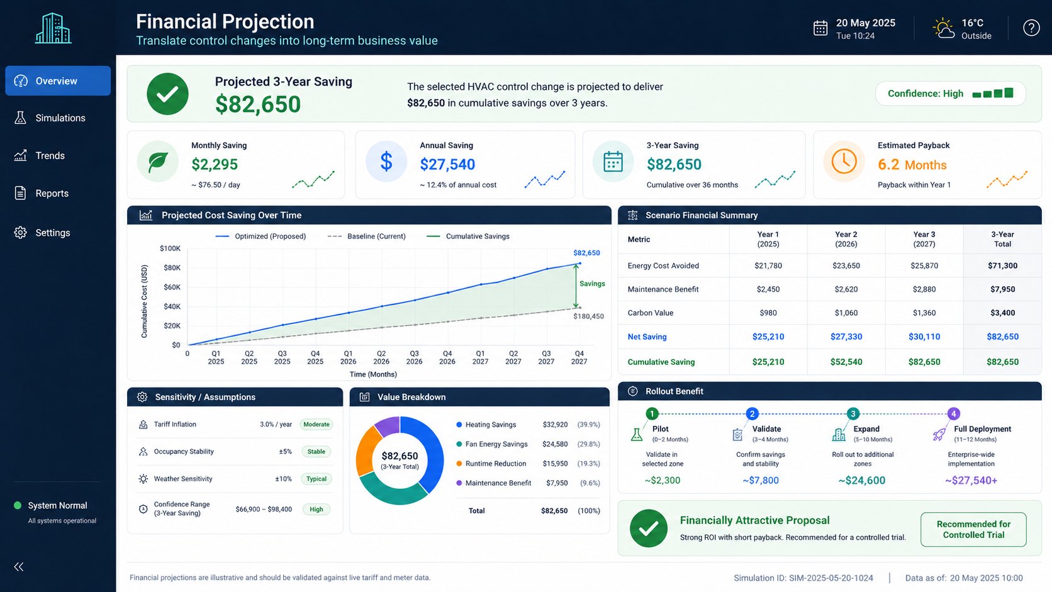Click the Annual Saving dollar icon
Viewport: 1052px width, 592px height.
[x=386, y=162]
